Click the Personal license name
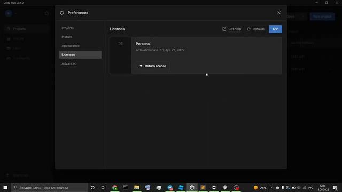This screenshot has width=342, height=192. [143, 44]
